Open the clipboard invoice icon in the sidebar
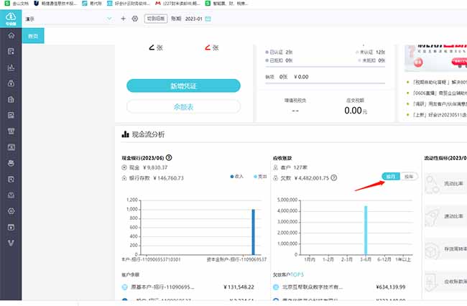Screen dimensions: 467x306 point(11,99)
